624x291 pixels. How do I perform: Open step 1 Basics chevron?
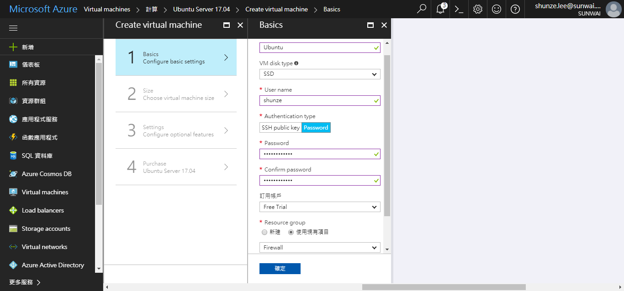[226, 57]
